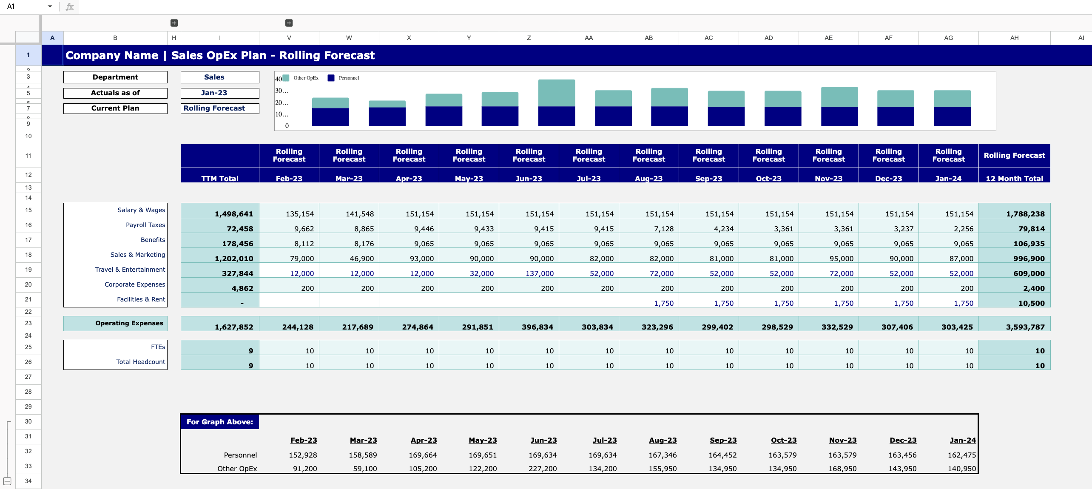
Task: Select the TTM Total header cell
Action: (220, 179)
